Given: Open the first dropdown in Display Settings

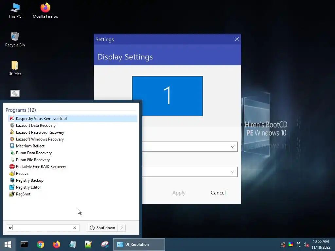Looking at the screenshot, I should pos(190,147).
